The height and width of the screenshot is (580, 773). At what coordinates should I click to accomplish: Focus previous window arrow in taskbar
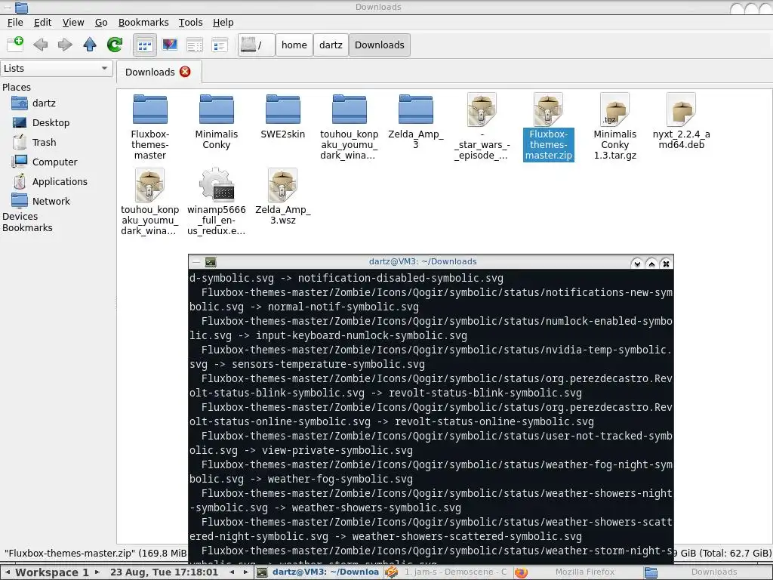click(x=232, y=572)
